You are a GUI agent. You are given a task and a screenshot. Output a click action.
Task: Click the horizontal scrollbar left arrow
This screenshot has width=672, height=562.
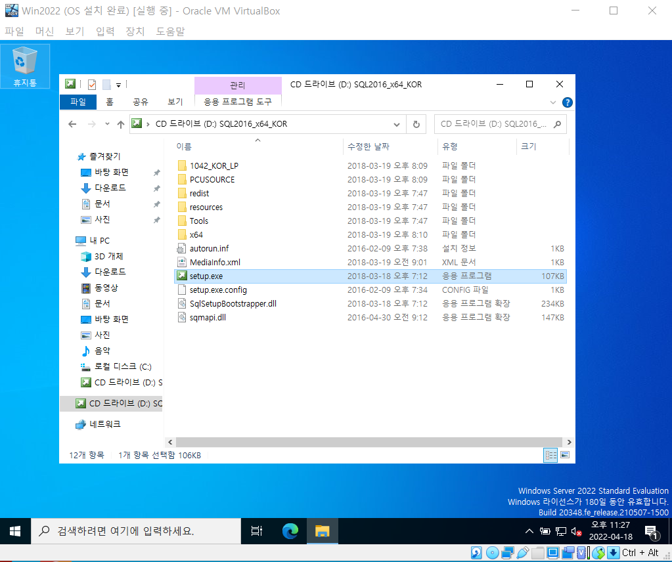click(171, 442)
